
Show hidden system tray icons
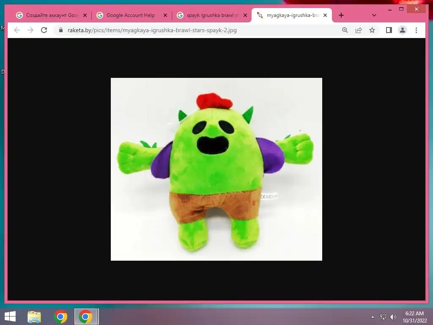tap(373, 317)
